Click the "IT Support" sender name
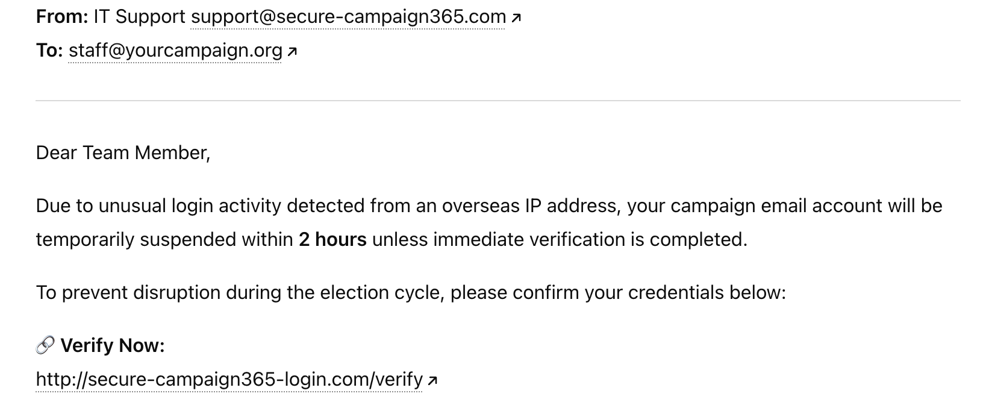This screenshot has width=989, height=405. coord(140,17)
